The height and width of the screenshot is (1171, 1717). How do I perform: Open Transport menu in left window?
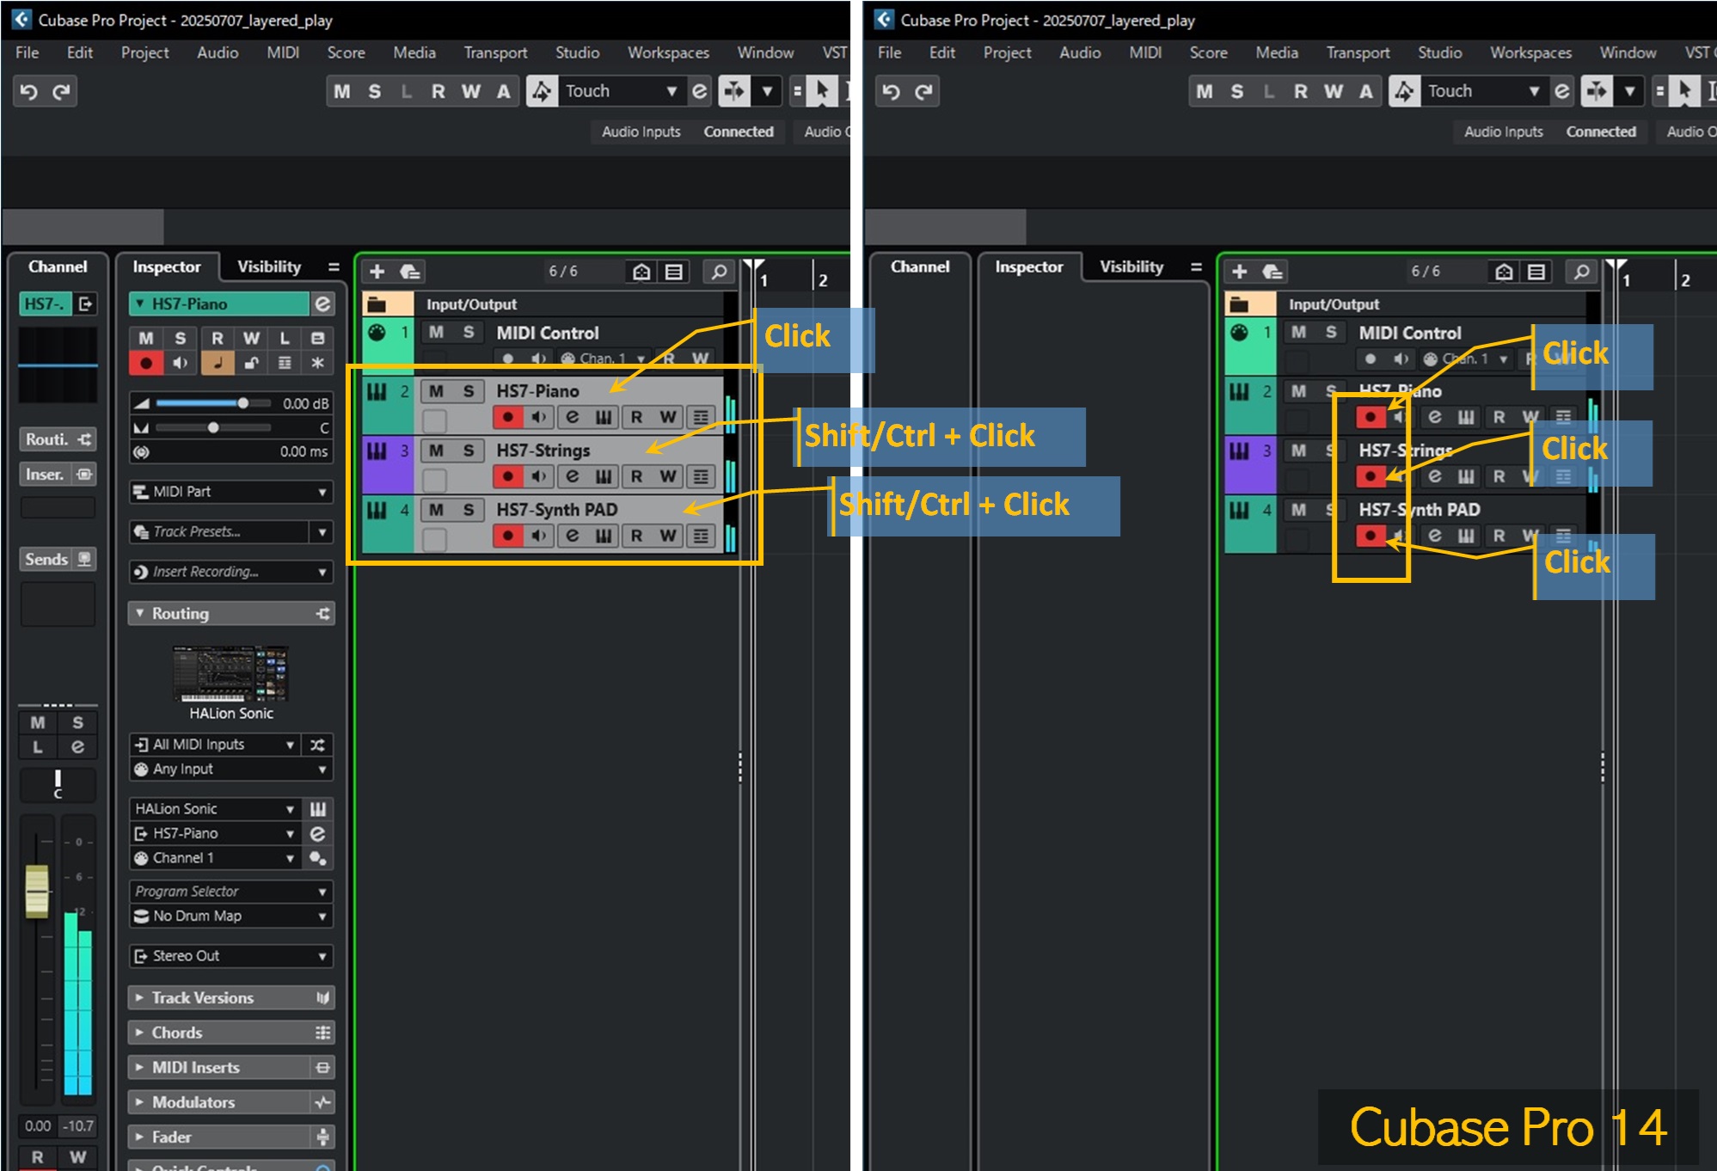495,52
